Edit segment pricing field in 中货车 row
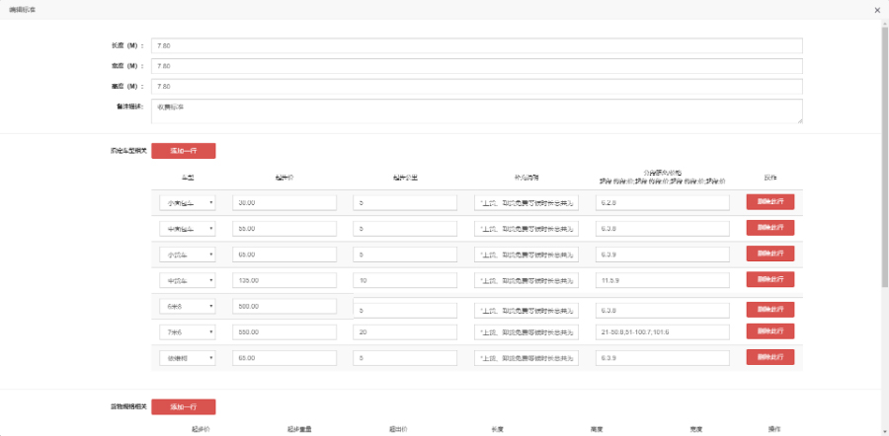Screen dimensions: 889x436 (662, 280)
